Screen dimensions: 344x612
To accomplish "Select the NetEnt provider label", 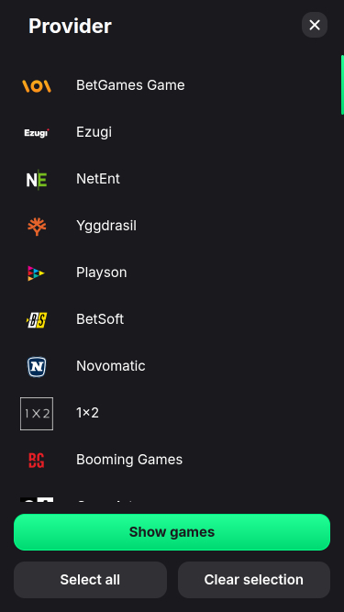I will [x=98, y=179].
